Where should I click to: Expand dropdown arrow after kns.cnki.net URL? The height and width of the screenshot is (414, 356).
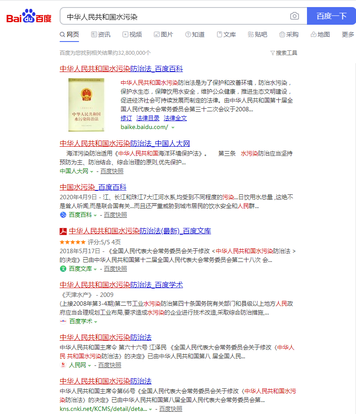[x=151, y=410]
